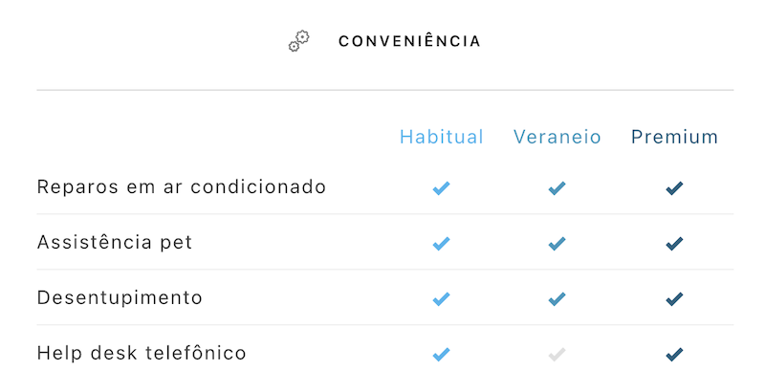Click Habitual checkmark for Reparos em ar condicionado
Screen dimensions: 765x392
[441, 188]
